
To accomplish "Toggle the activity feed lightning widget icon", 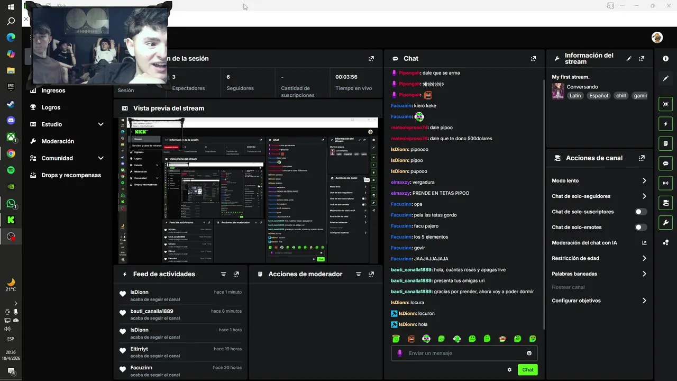I will click(x=665, y=124).
